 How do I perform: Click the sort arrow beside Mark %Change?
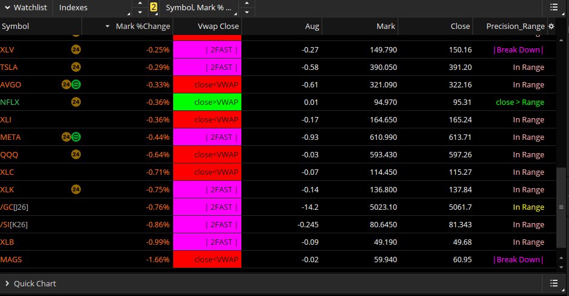107,27
